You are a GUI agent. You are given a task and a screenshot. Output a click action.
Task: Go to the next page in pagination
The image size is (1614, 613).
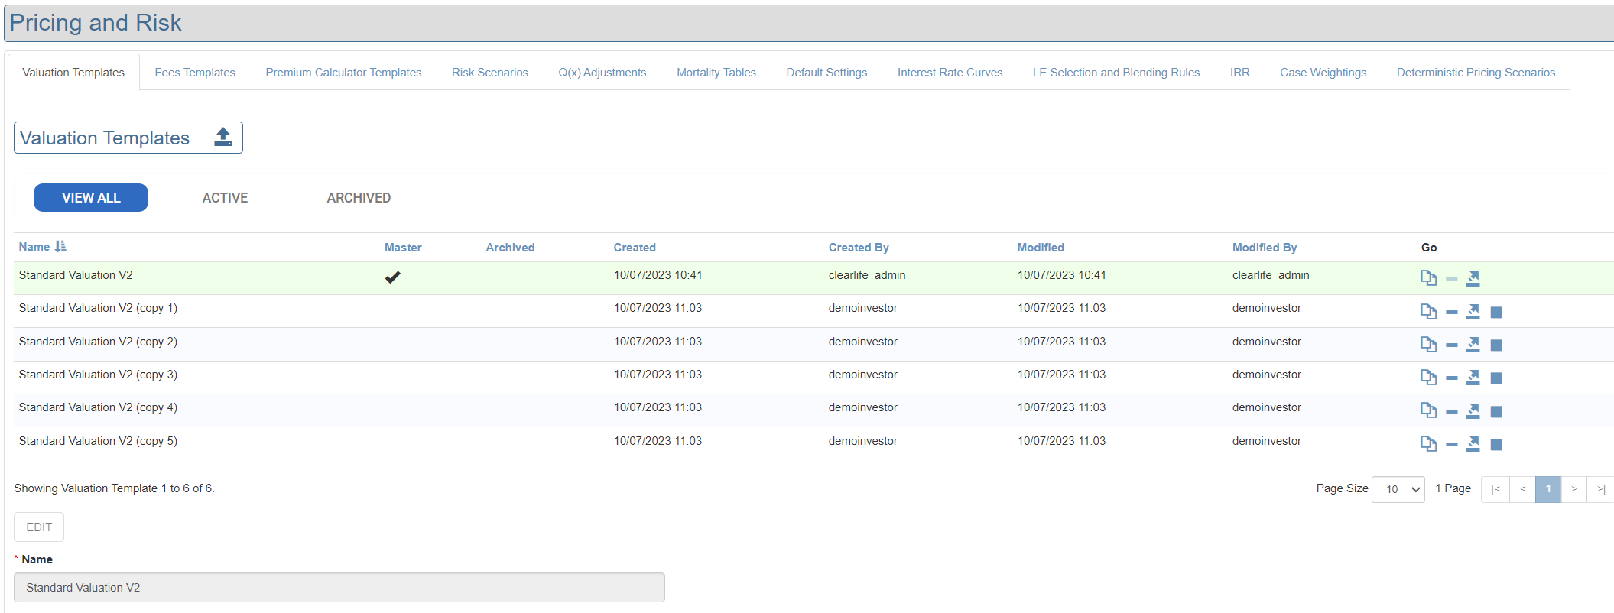click(1573, 489)
